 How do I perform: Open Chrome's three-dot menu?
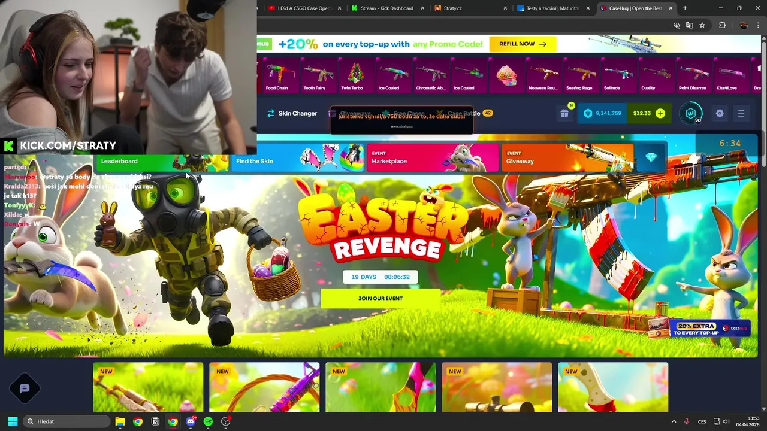[x=757, y=25]
